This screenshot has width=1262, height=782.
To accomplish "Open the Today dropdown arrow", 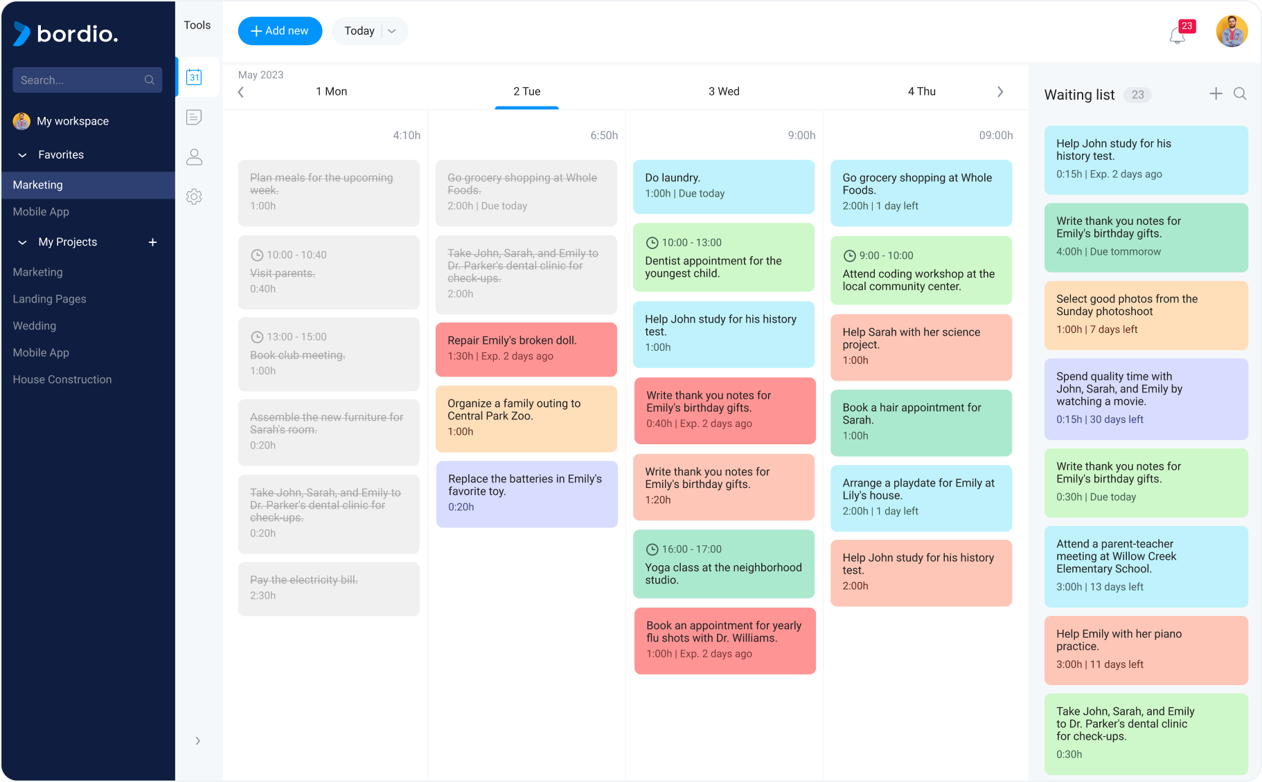I will pyautogui.click(x=392, y=31).
